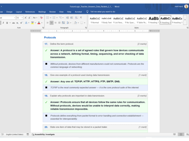
Task: Toggle underline formatting
Action: pyautogui.click(x=7, y=23)
